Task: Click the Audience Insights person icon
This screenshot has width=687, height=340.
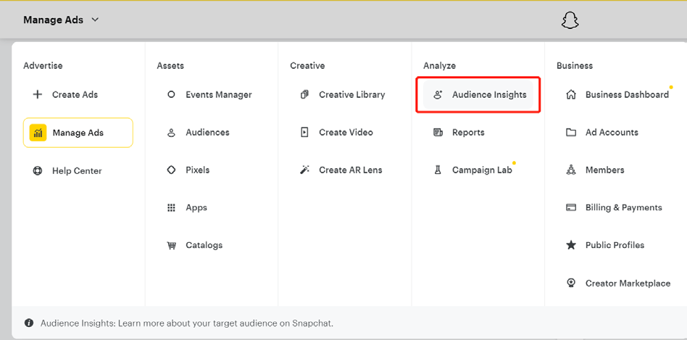Action: 438,95
